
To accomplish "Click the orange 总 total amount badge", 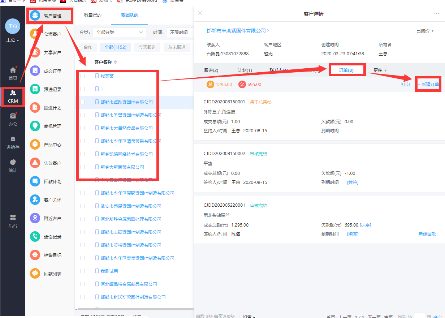I will tap(210, 84).
